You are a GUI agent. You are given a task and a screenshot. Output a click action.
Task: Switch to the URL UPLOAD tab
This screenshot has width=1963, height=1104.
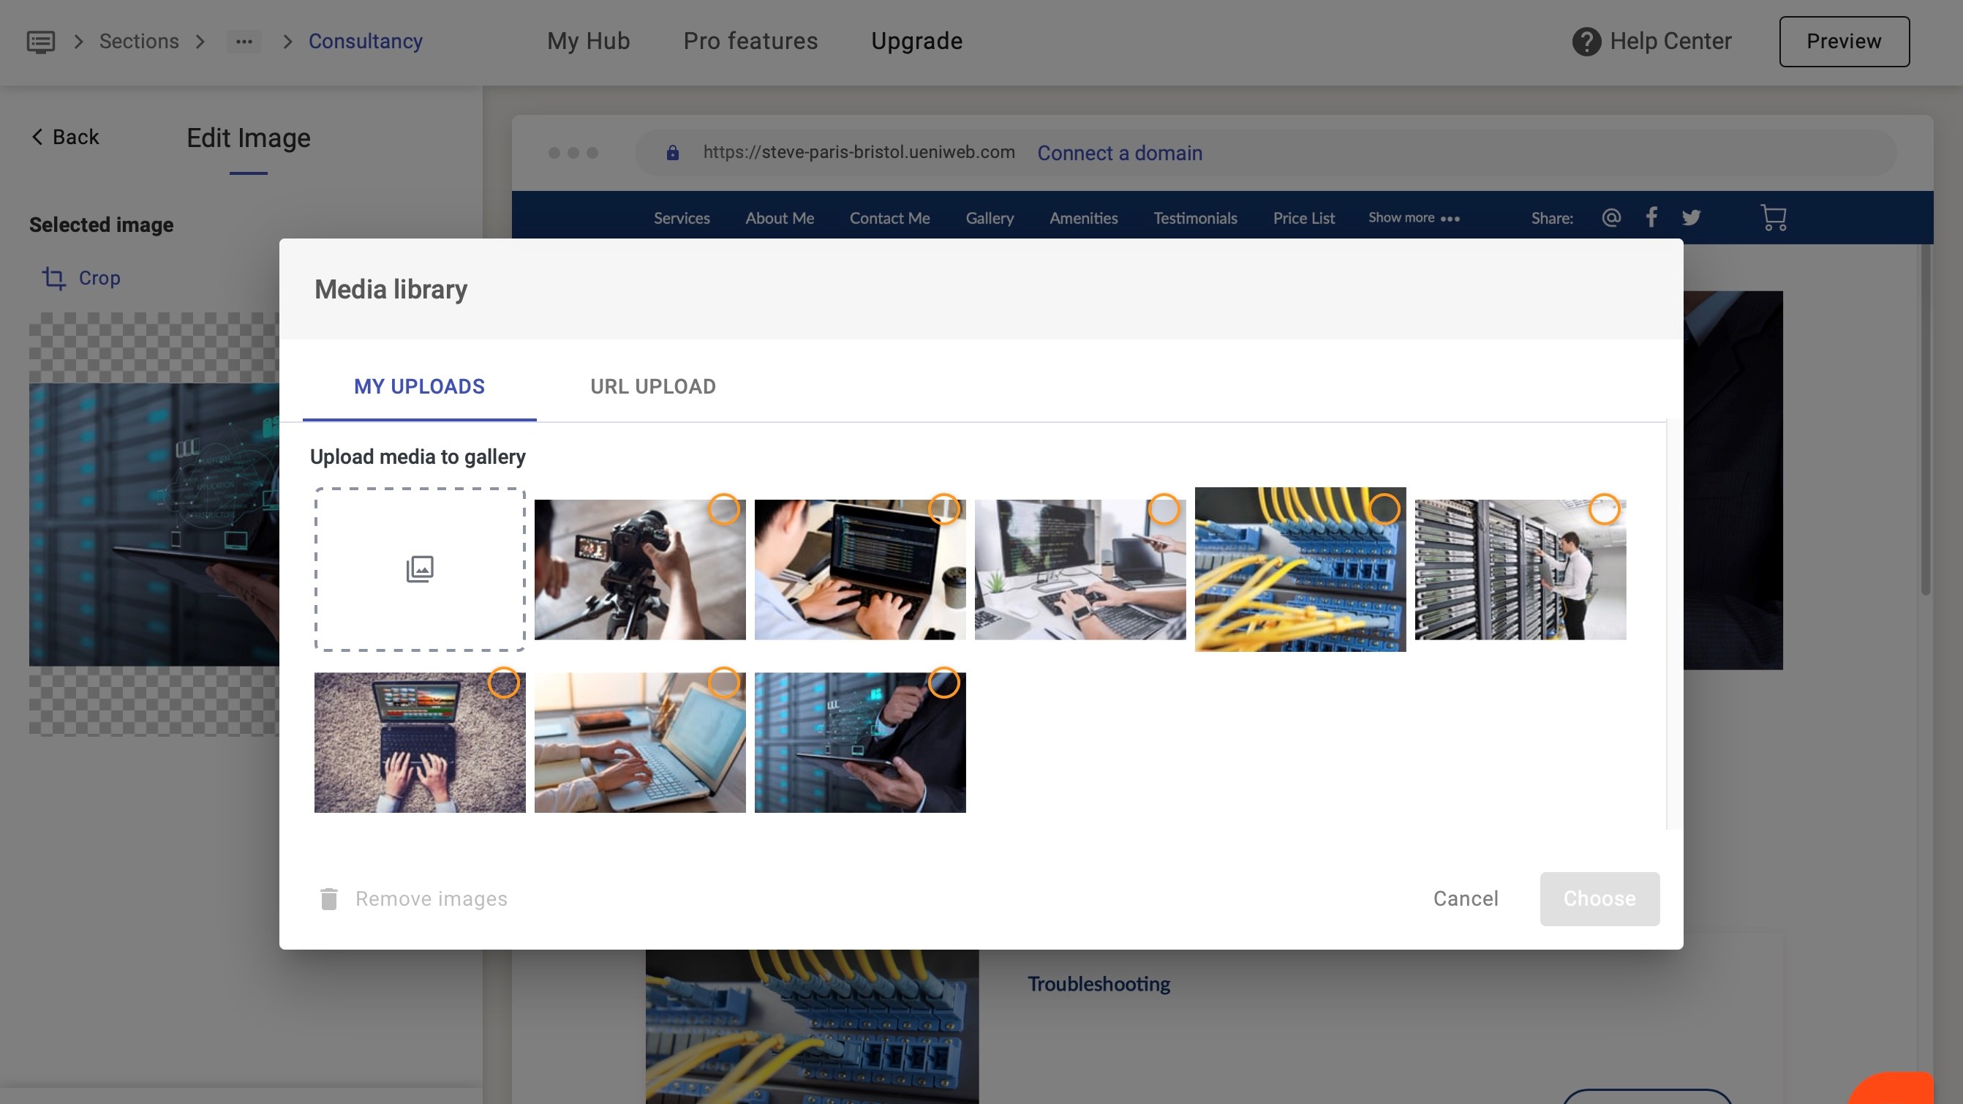[652, 386]
